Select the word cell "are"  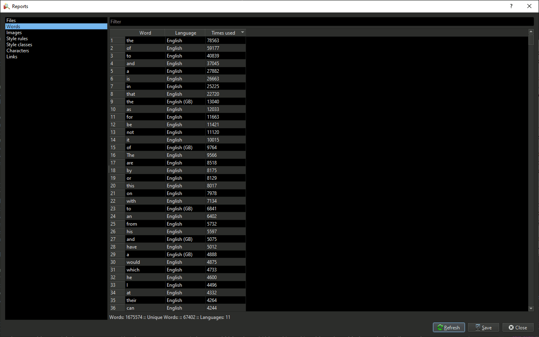click(145, 163)
